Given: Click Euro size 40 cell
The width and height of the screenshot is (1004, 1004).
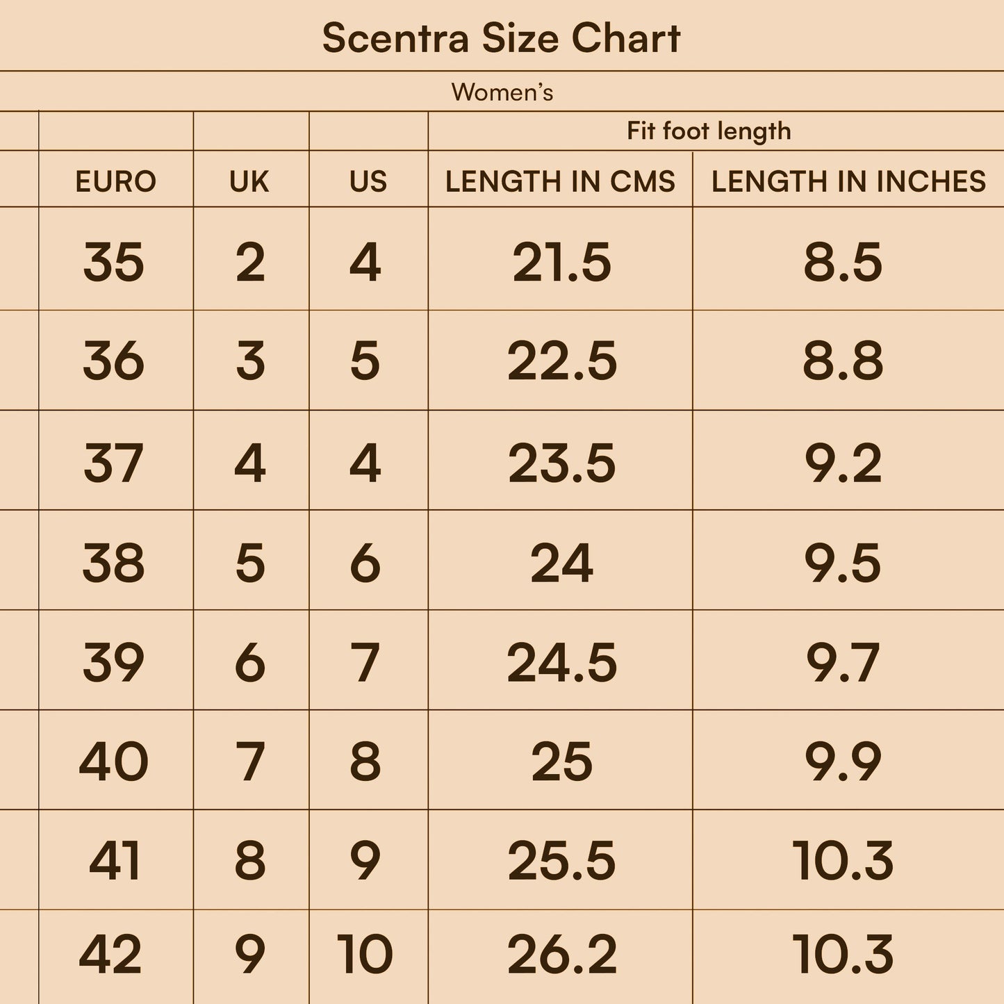Looking at the screenshot, I should [113, 762].
